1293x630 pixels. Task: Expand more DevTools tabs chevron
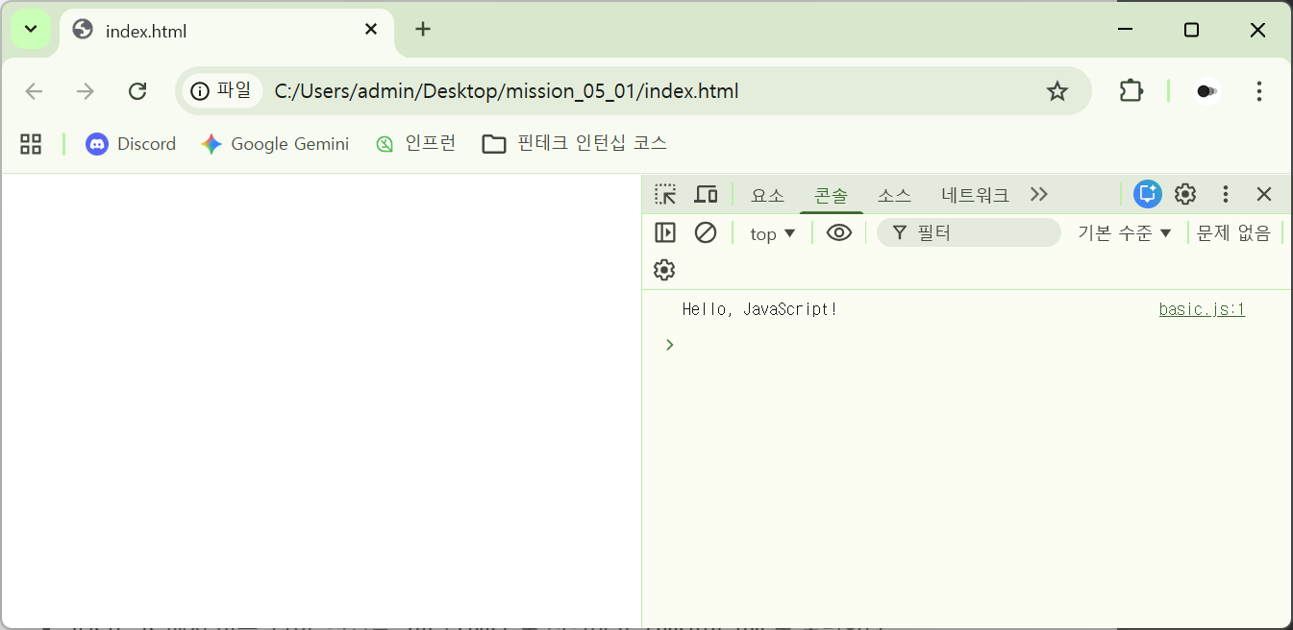[x=1039, y=195]
